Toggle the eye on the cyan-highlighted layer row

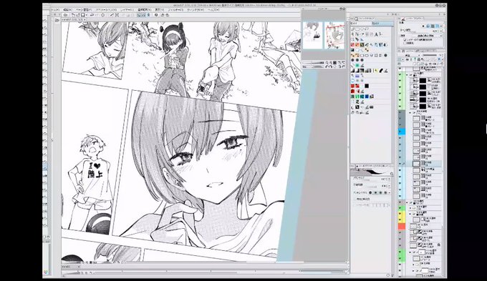400,132
